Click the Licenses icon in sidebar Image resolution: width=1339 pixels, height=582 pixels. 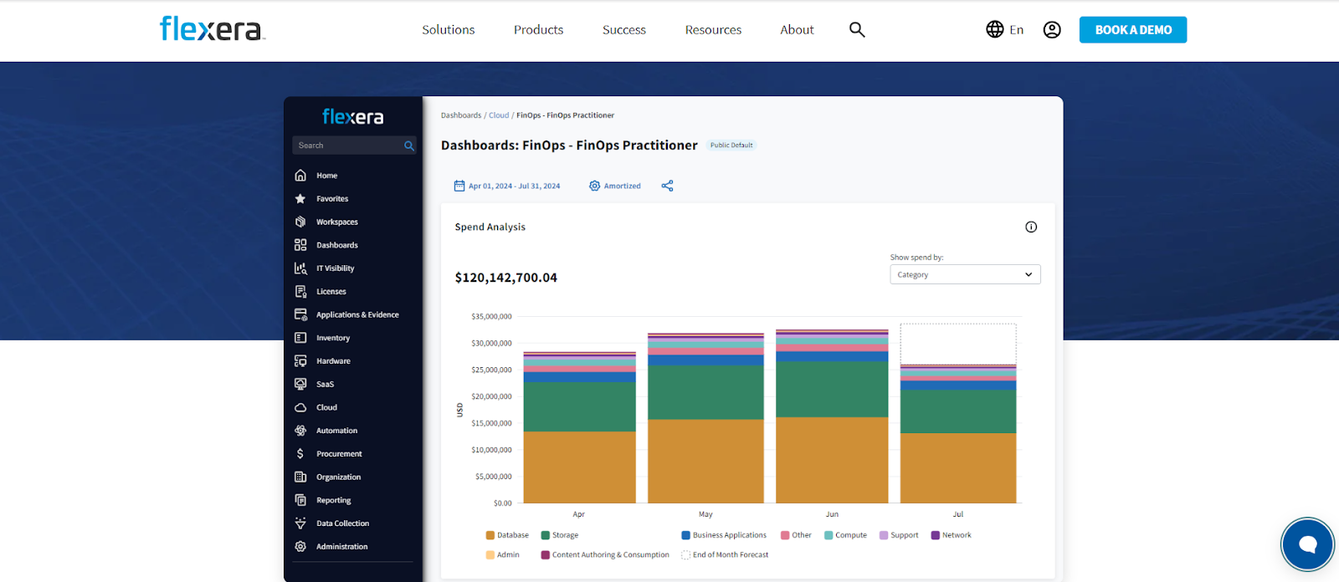(x=300, y=292)
